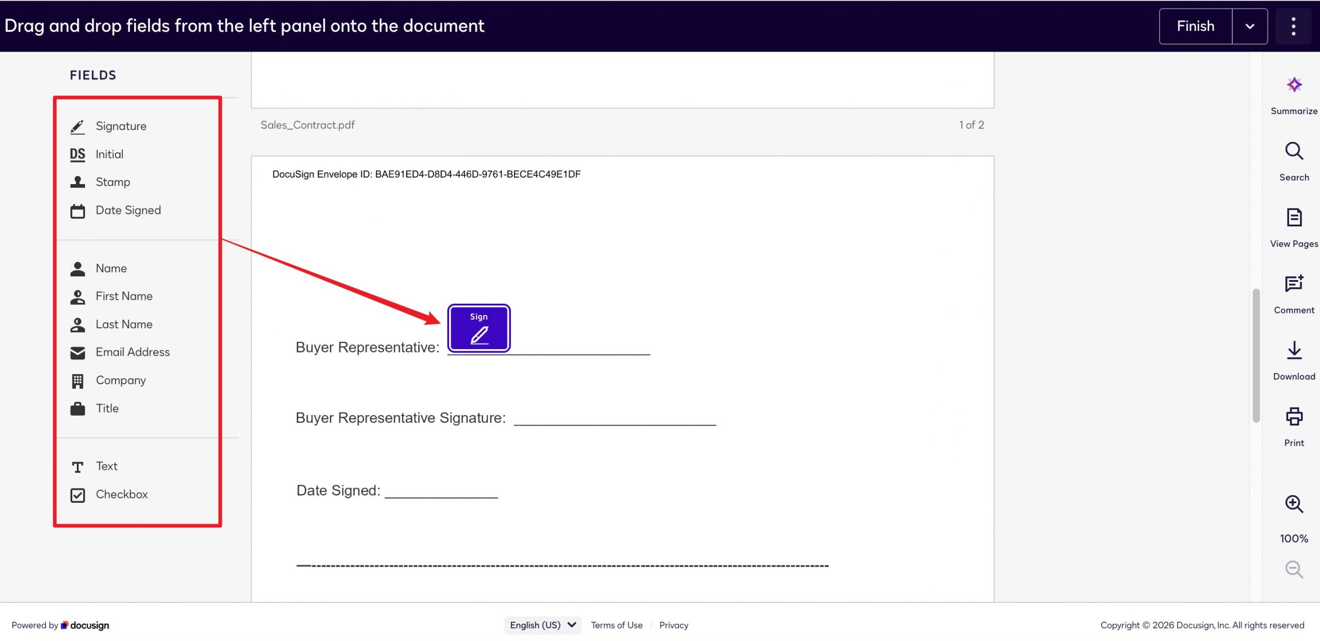Pick the First Name field icon
1320x641 pixels.
coord(77,297)
